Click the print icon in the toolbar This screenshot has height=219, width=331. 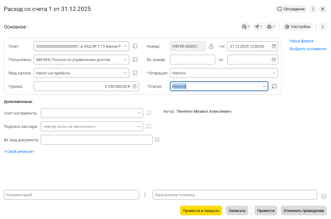click(x=269, y=27)
